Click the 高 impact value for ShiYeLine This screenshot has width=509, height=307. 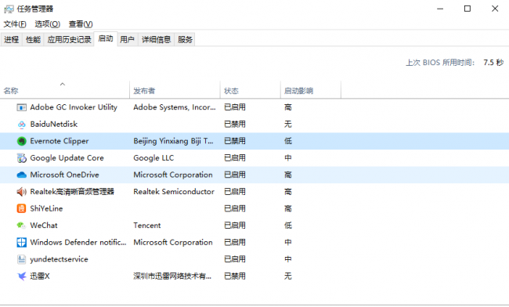pyautogui.click(x=288, y=208)
